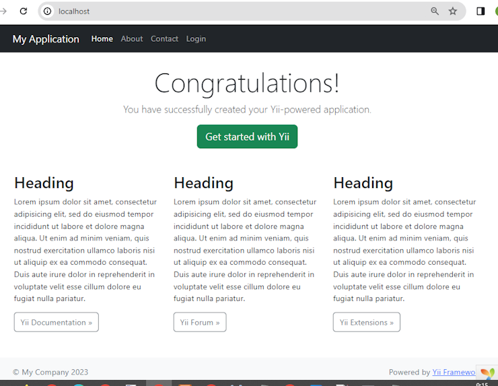Screen dimensions: 498x386
Task: Bookmark this page with the star icon
Action: point(453,11)
